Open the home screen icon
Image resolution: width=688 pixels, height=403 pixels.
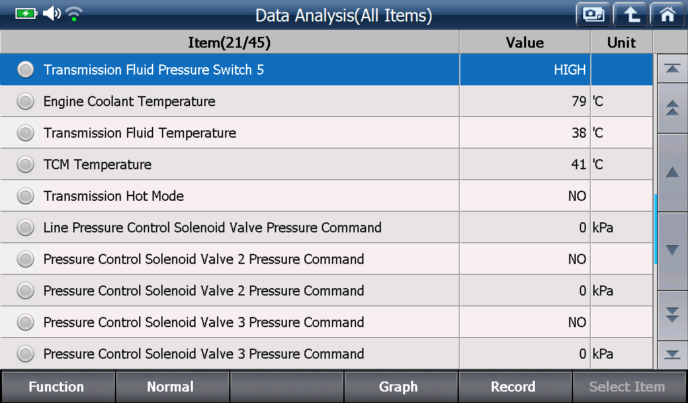(x=667, y=15)
